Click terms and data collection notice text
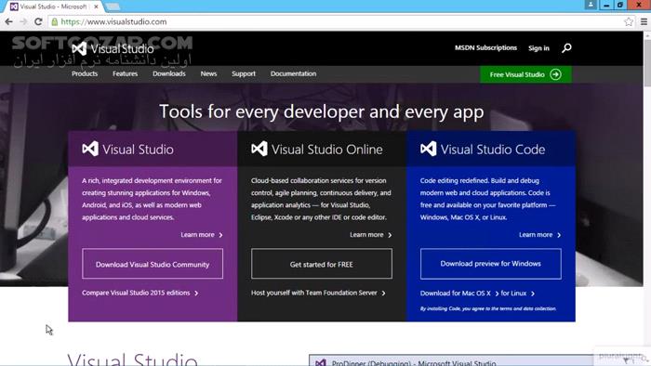The width and height of the screenshot is (651, 366). pyautogui.click(x=488, y=308)
